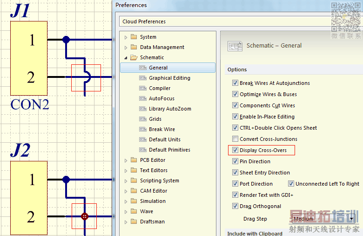Viewport: 363px width, 236px height.
Task: Select the General tree item label
Action: [x=158, y=68]
